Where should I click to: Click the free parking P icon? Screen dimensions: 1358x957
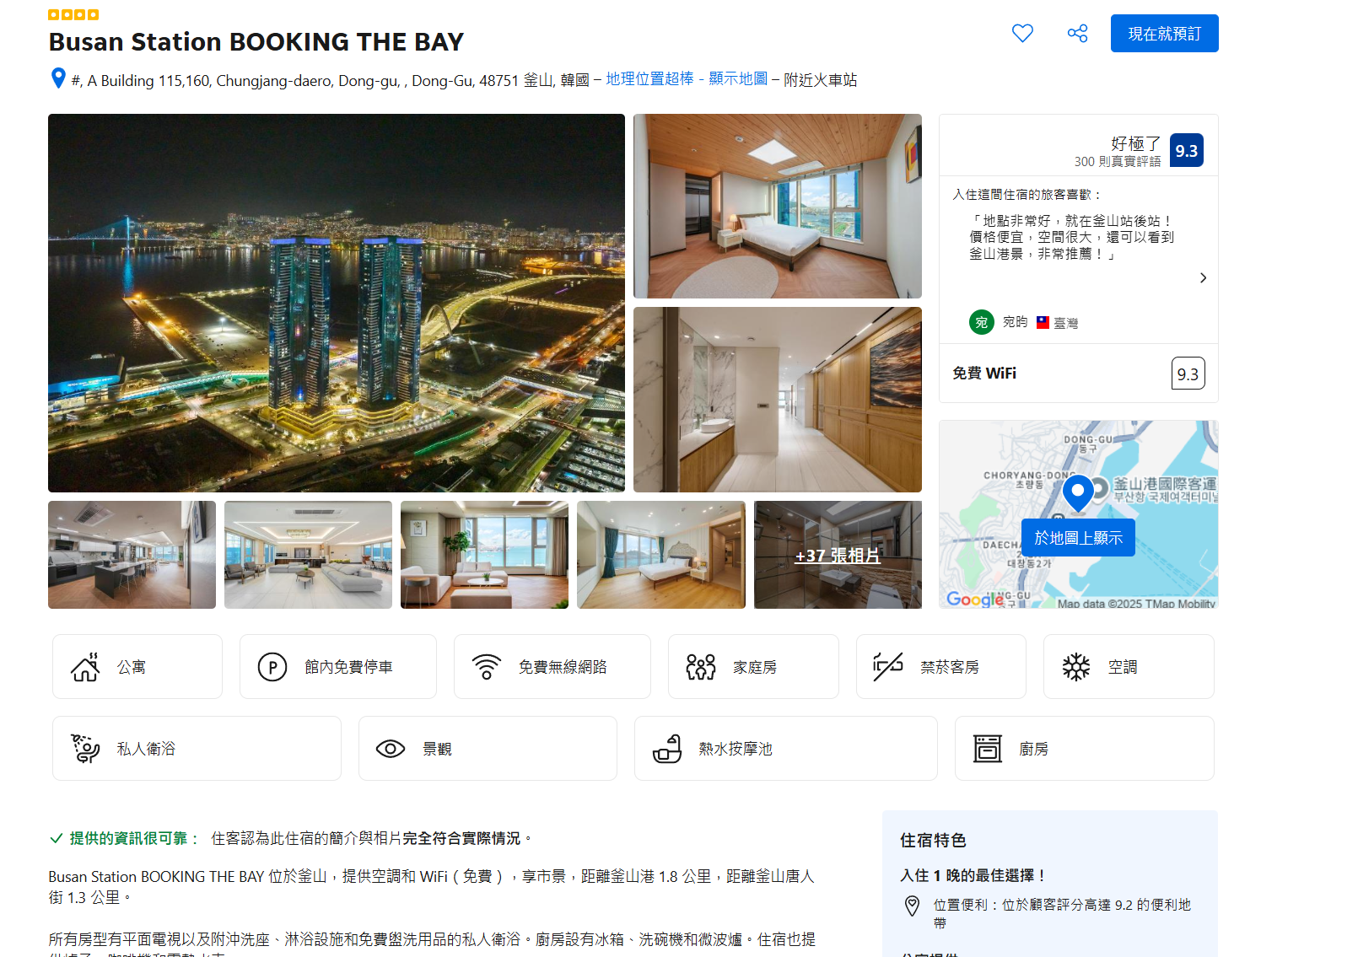click(272, 667)
